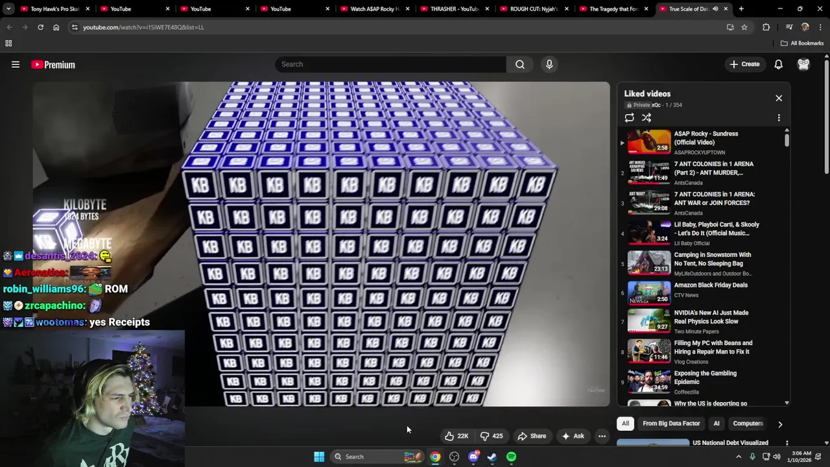Switch to Watch A$AP Rocky browser tab
830x467 pixels.
click(374, 9)
